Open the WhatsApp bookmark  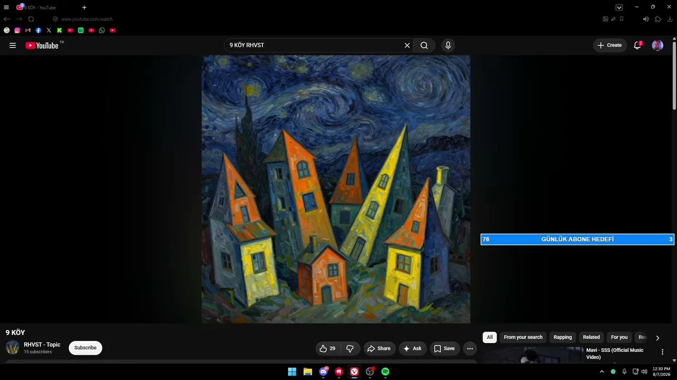[x=102, y=31]
